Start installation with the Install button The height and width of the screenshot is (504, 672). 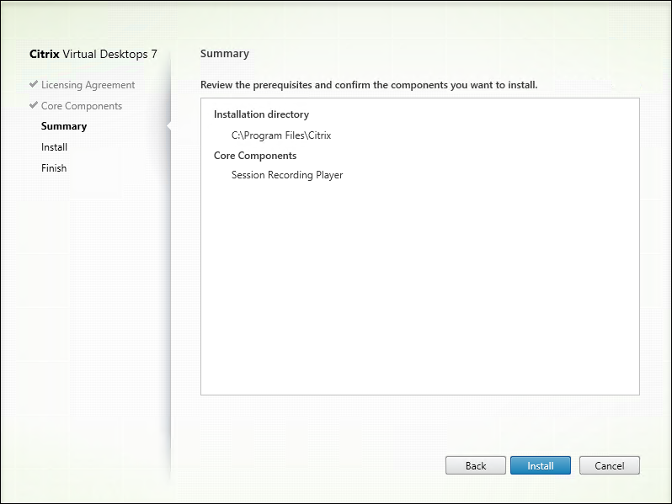point(540,465)
